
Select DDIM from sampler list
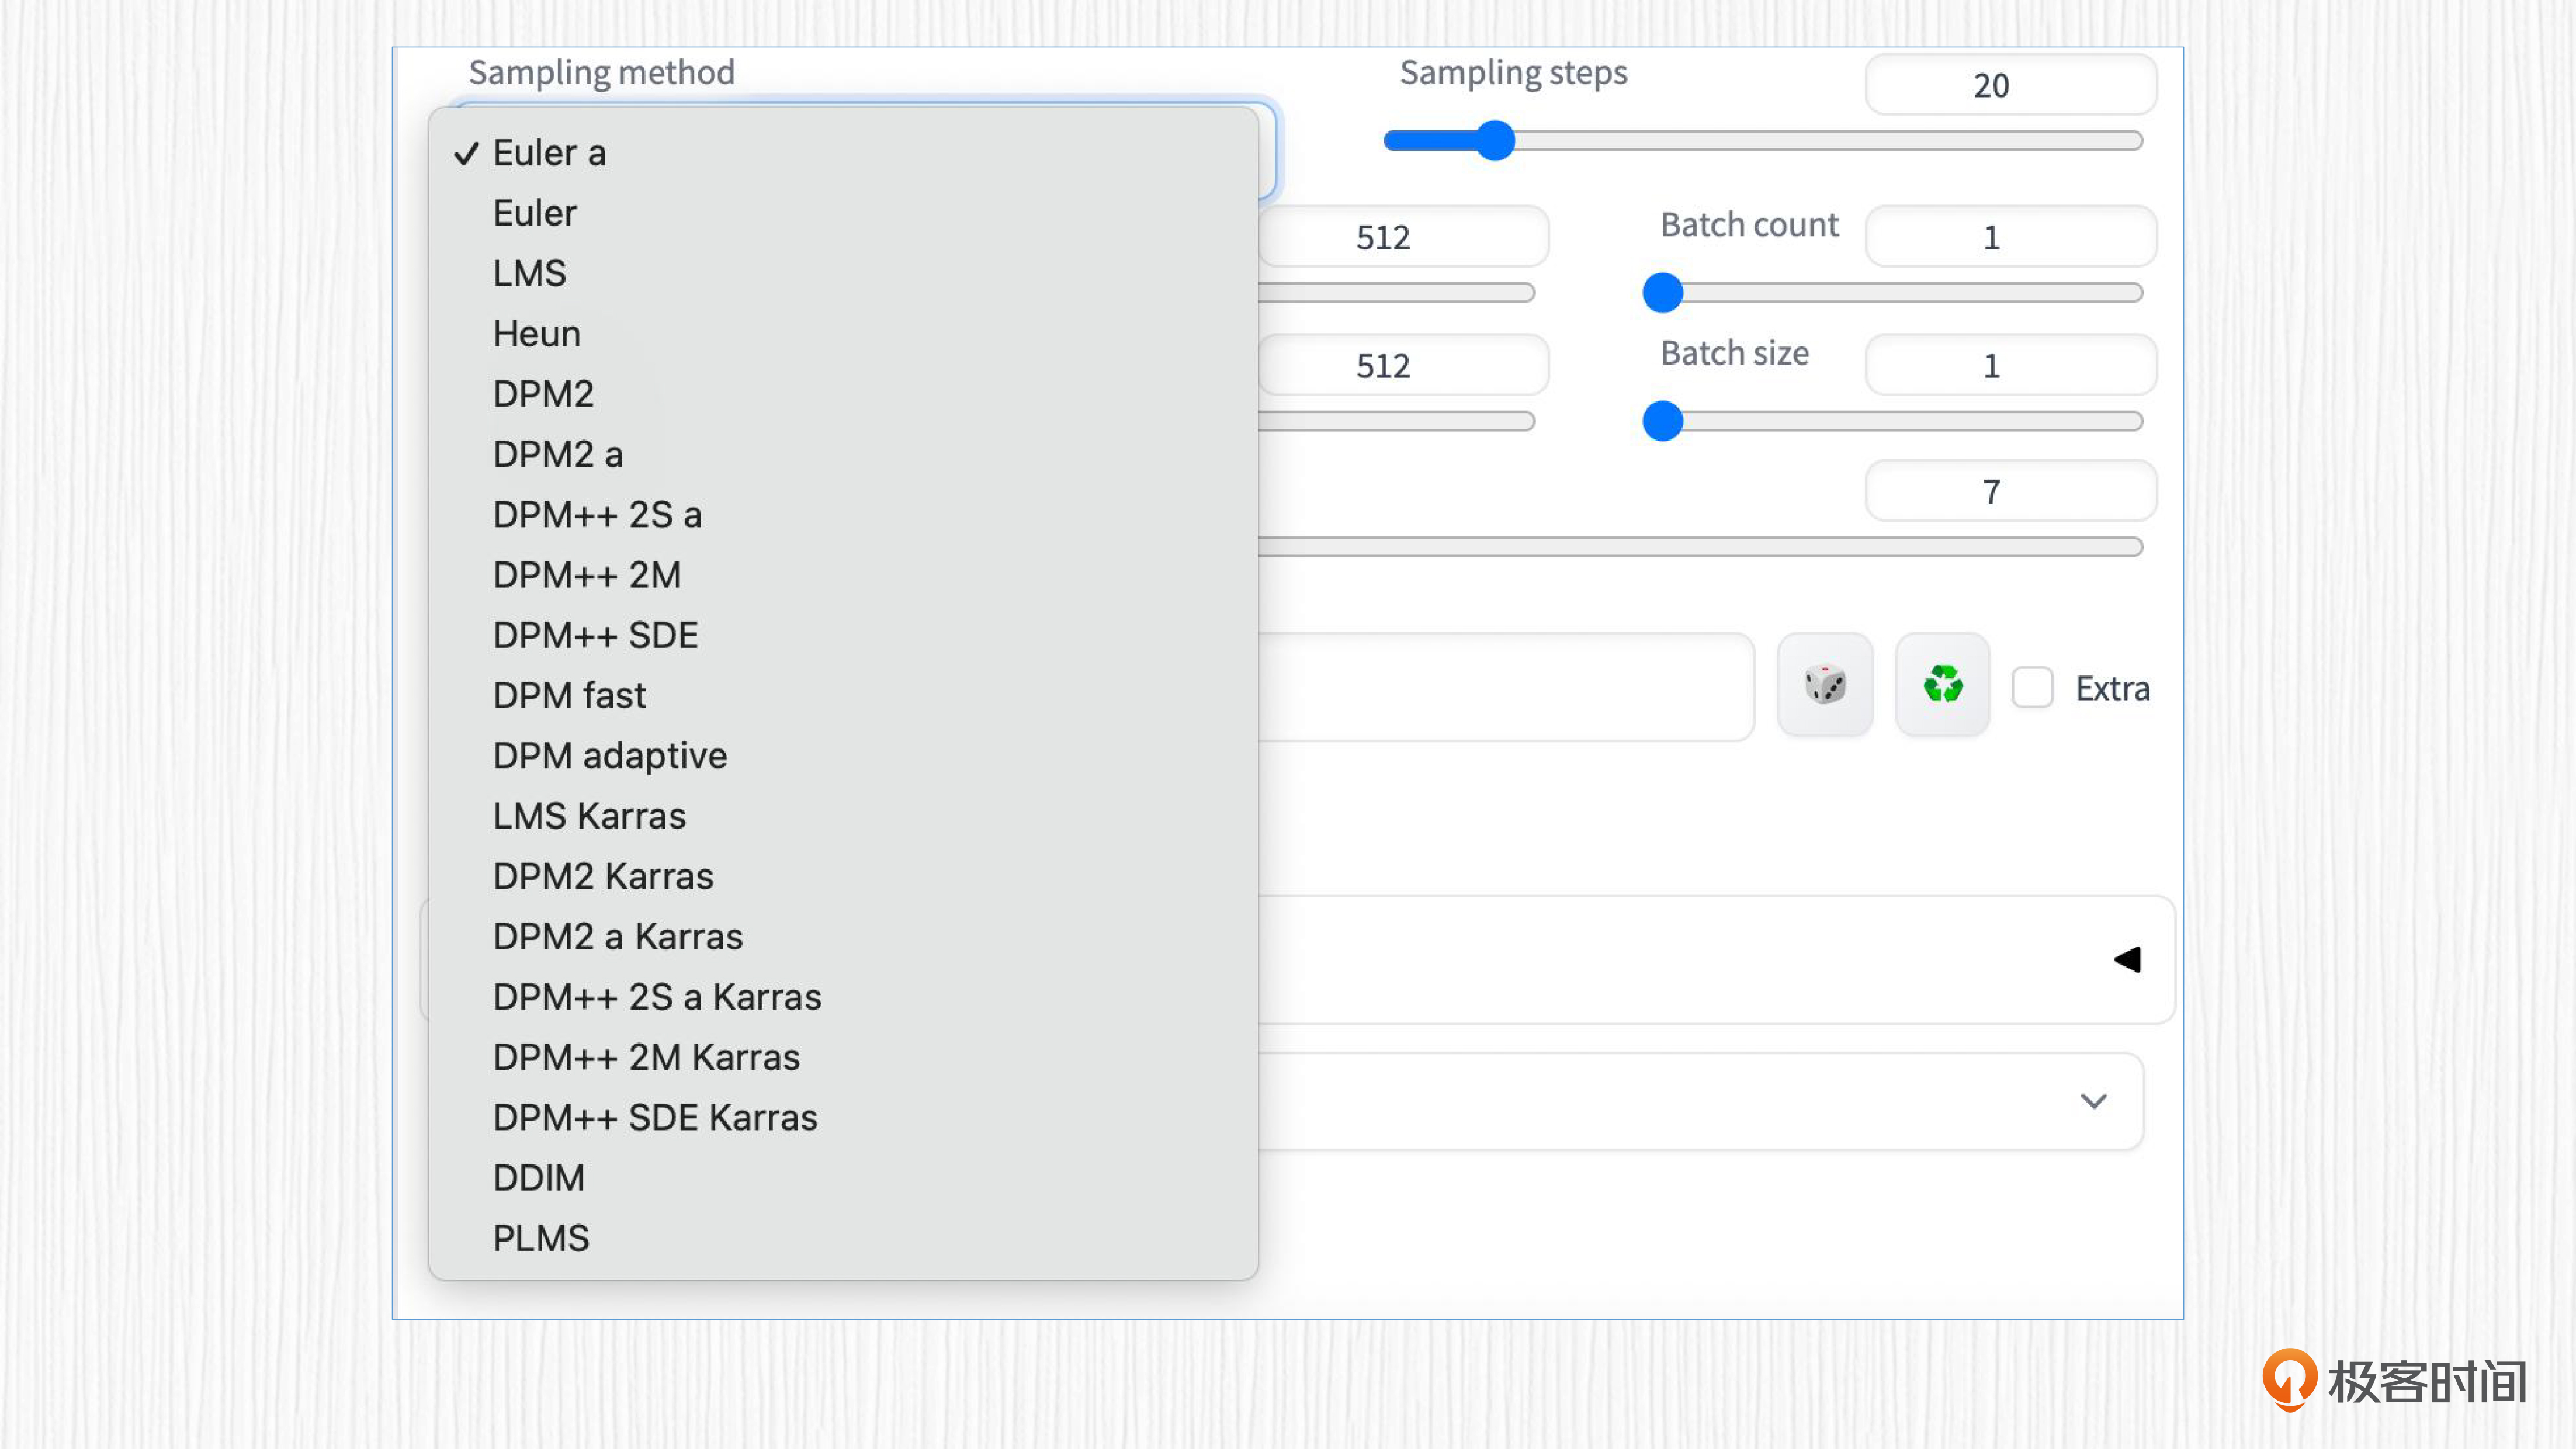(x=538, y=1178)
